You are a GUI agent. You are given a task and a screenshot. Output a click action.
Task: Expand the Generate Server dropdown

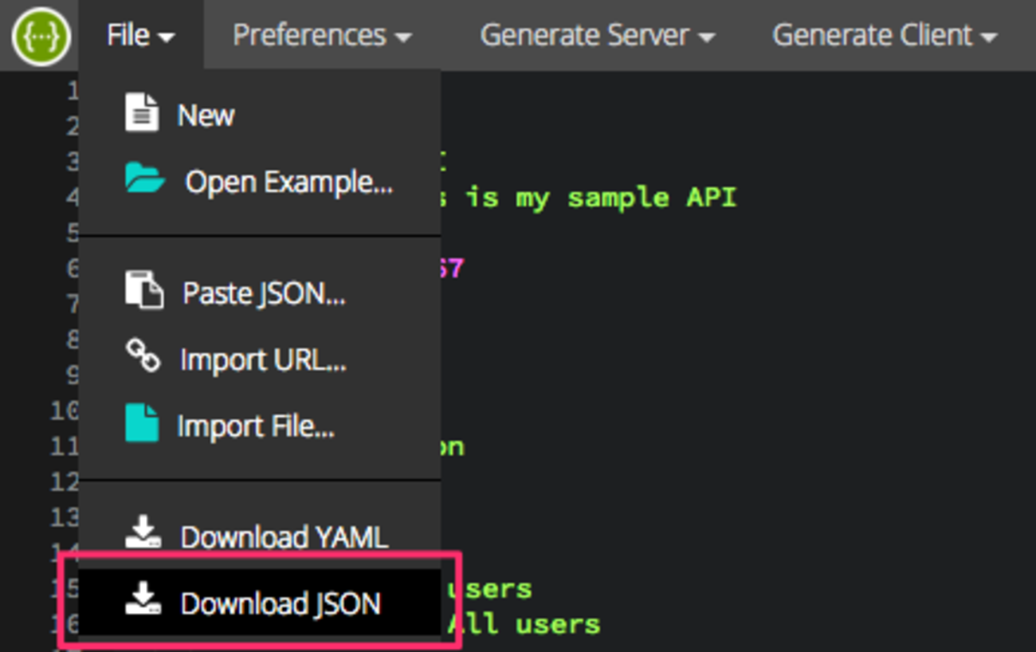[x=598, y=35]
